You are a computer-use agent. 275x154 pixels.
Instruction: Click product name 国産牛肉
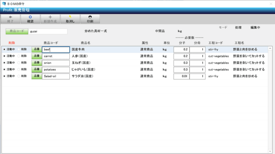click(x=78, y=49)
